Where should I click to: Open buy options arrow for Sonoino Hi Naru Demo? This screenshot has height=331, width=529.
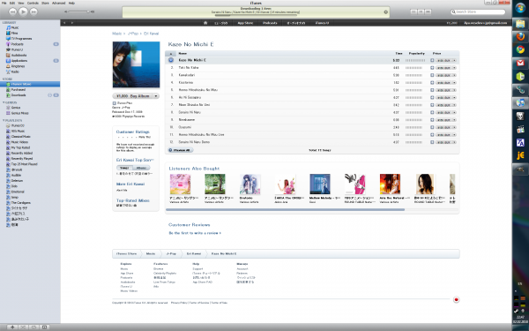tap(454, 142)
